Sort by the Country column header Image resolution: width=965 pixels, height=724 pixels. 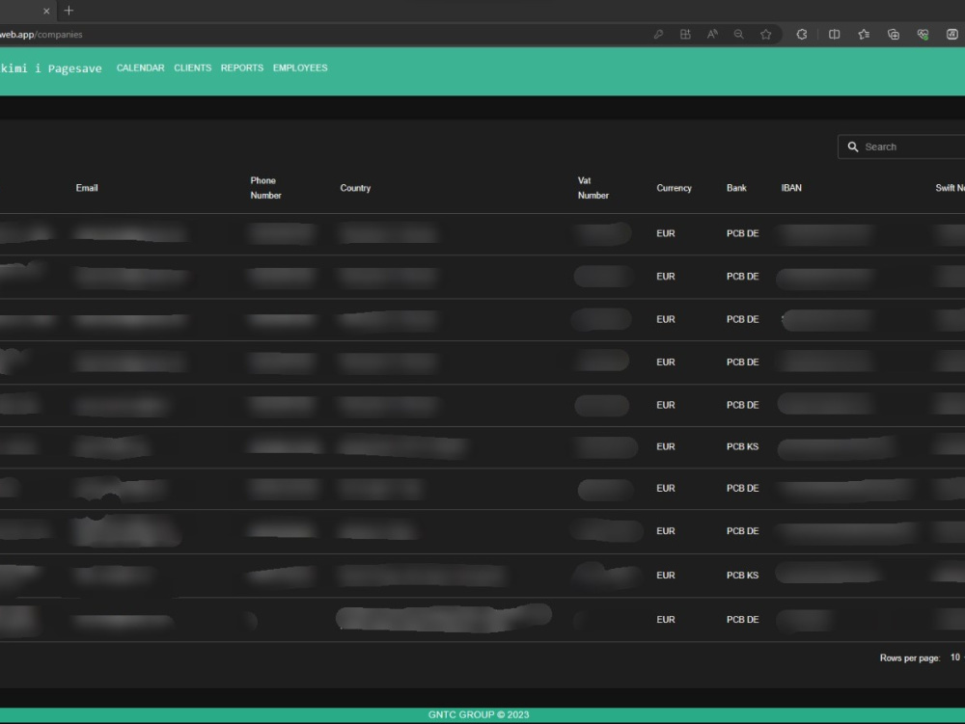point(355,188)
